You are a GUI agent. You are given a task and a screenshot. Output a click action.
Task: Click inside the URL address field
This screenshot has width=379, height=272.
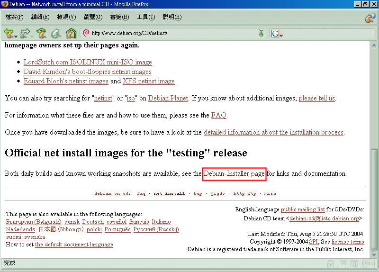coord(171,34)
